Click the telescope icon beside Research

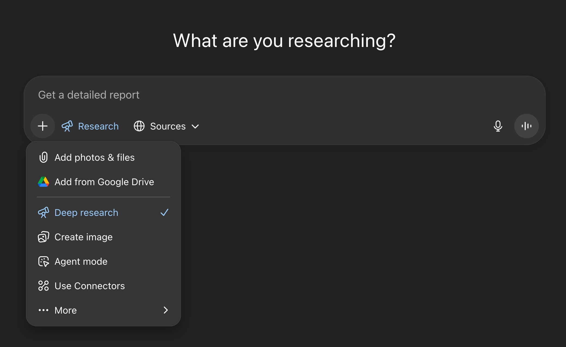pyautogui.click(x=67, y=126)
